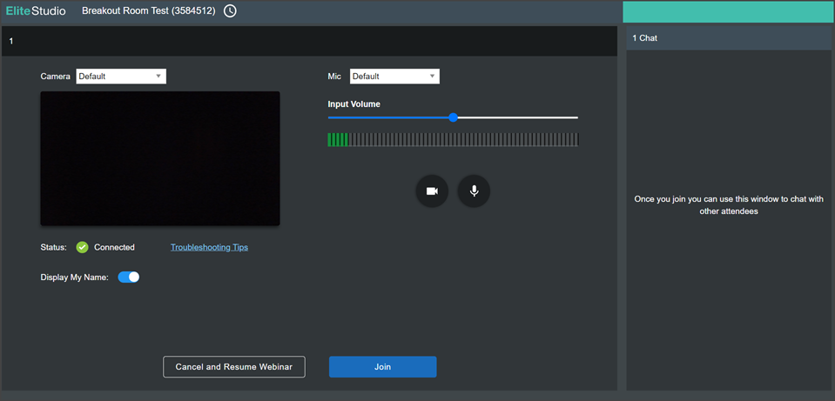The width and height of the screenshot is (835, 401).
Task: Toggle the camera video button
Action: (x=432, y=190)
